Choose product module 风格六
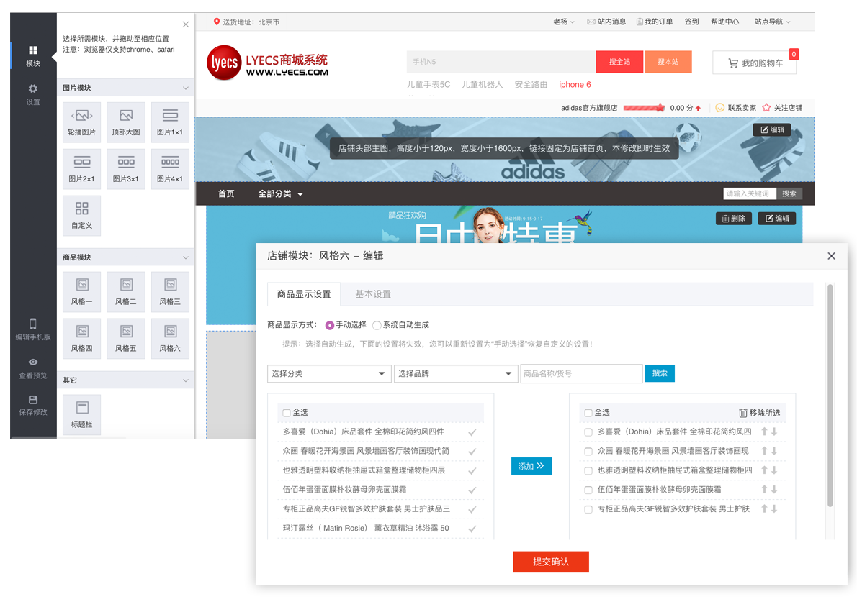This screenshot has height=607, width=857. [x=170, y=338]
